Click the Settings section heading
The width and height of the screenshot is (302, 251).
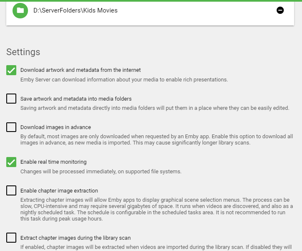23,52
